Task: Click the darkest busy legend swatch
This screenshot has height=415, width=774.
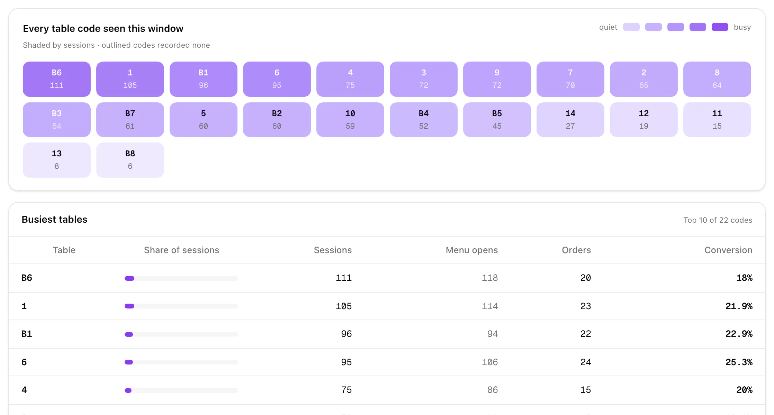Action: coord(720,27)
